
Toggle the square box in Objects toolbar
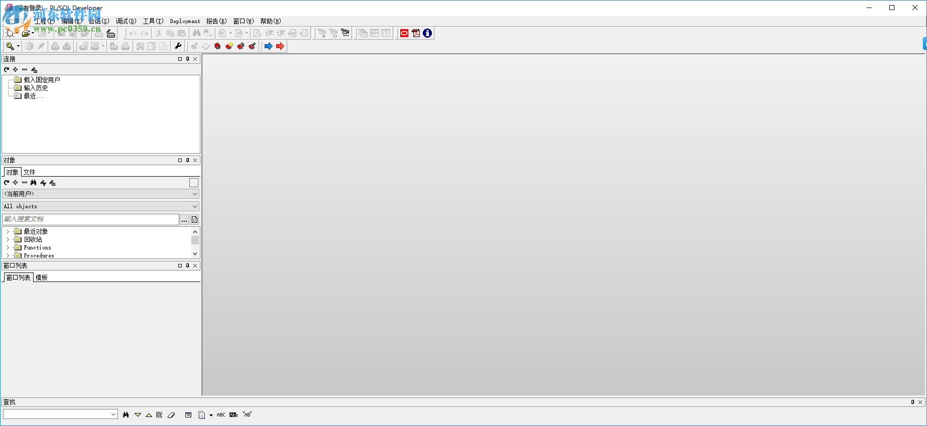click(x=194, y=183)
